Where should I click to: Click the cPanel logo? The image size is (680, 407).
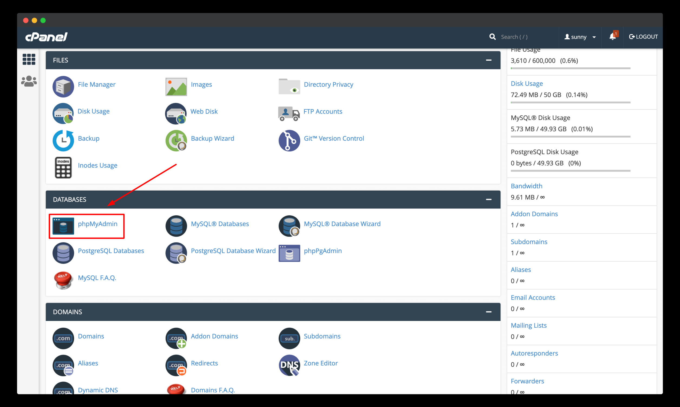tap(46, 37)
